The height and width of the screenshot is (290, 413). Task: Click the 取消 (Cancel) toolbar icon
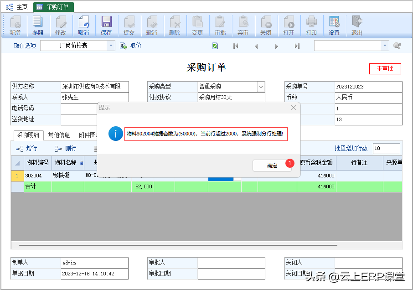click(83, 26)
